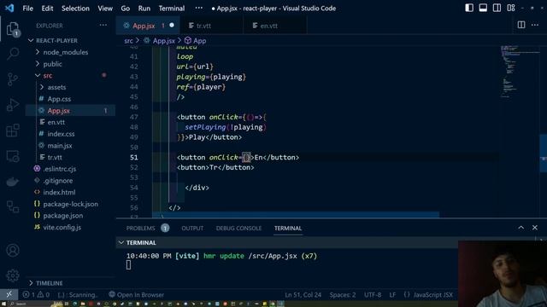Open the Source Control view
Viewport: 547px width, 307px height.
(13, 79)
